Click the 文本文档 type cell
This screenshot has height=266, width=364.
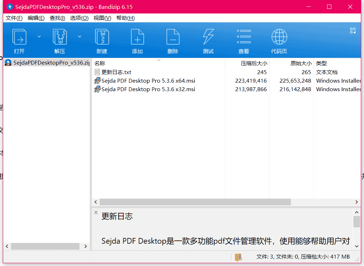coord(327,72)
